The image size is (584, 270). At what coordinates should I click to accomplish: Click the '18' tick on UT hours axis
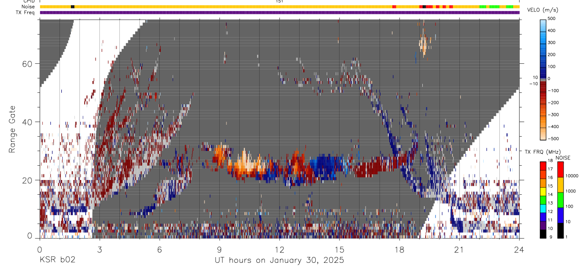click(399, 250)
